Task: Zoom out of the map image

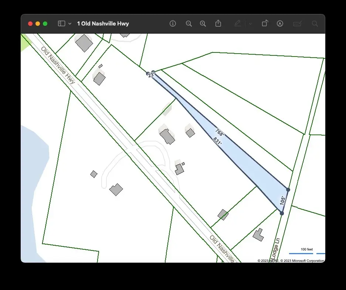Action: click(x=189, y=24)
